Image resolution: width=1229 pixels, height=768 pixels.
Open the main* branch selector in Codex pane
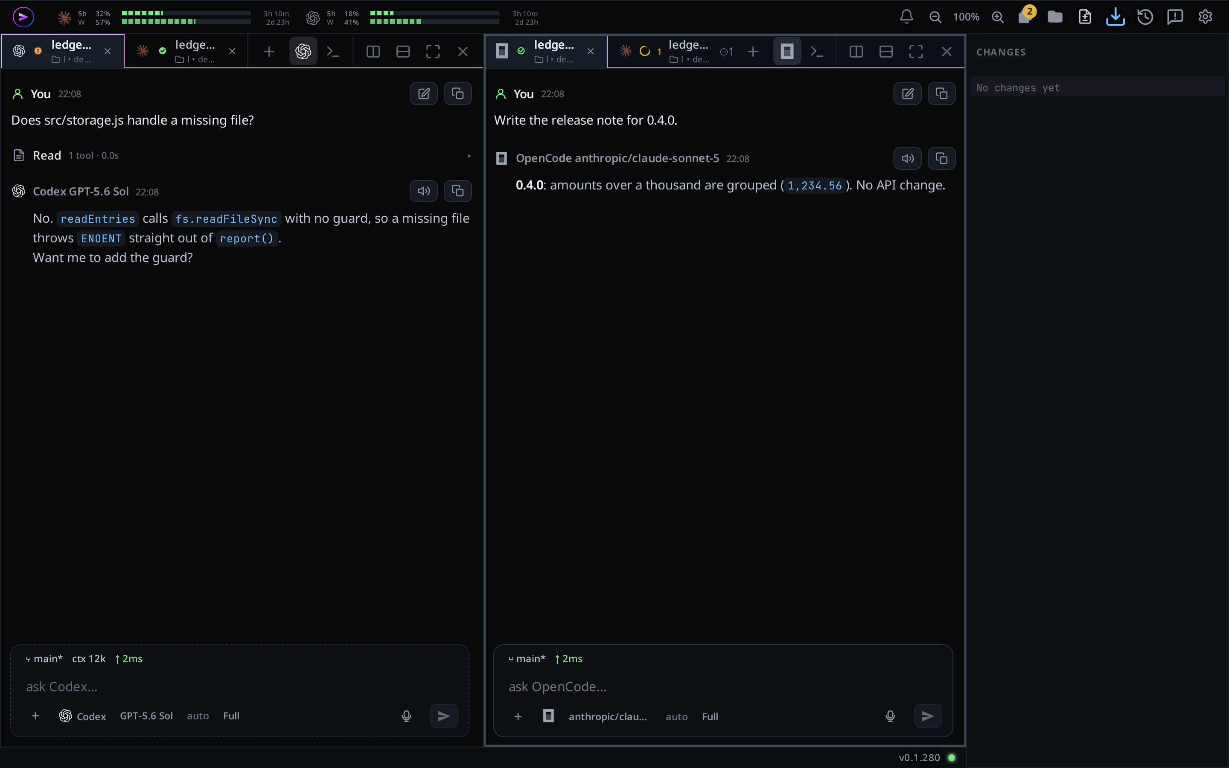coord(44,659)
